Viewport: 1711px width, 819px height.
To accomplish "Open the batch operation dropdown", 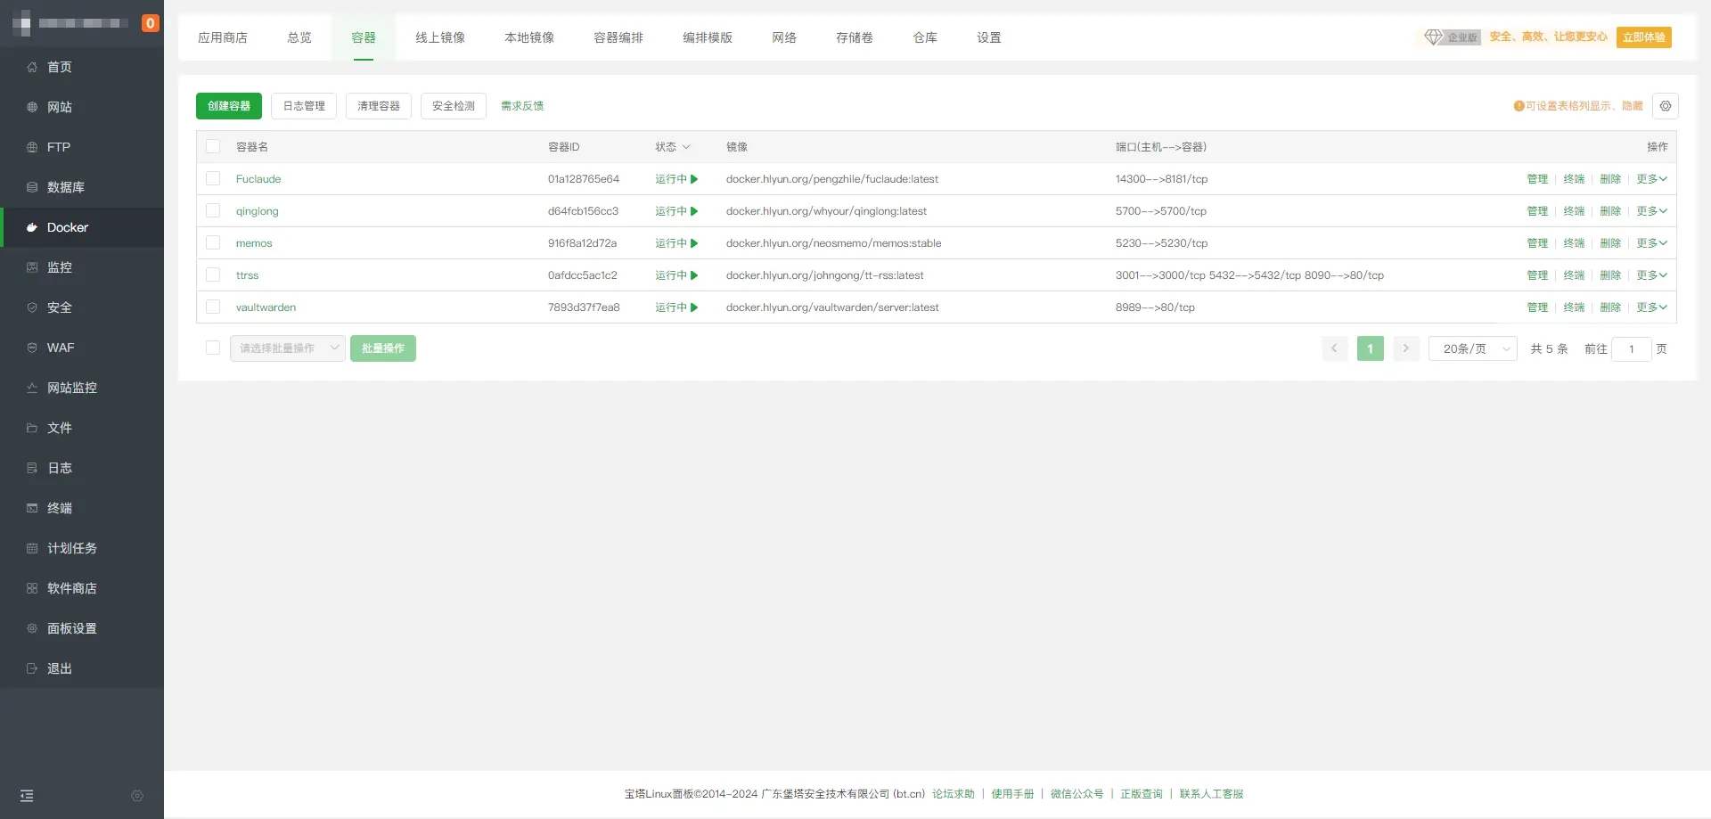I will tap(287, 348).
